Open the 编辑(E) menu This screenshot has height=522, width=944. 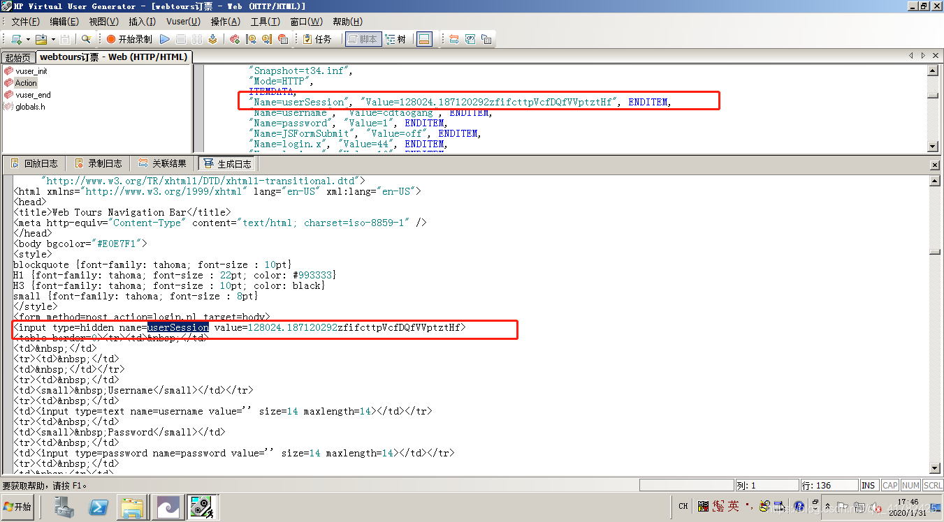(64, 22)
